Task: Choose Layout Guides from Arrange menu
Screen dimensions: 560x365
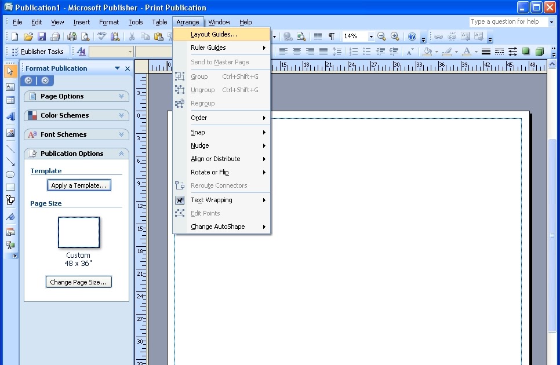Action: pos(221,34)
